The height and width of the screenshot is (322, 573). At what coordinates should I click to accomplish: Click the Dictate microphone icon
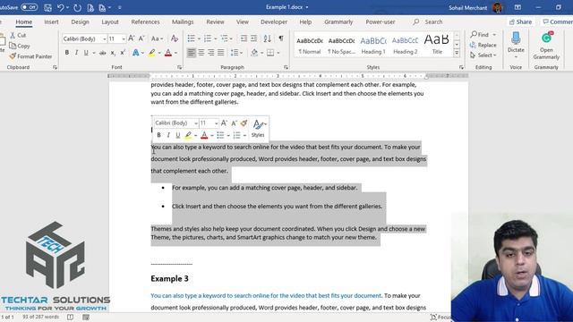coord(516,38)
